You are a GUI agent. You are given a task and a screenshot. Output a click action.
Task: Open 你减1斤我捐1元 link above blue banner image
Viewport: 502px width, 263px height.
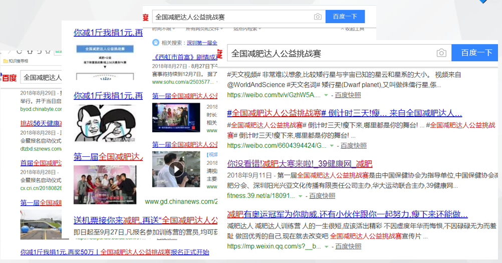108,33
